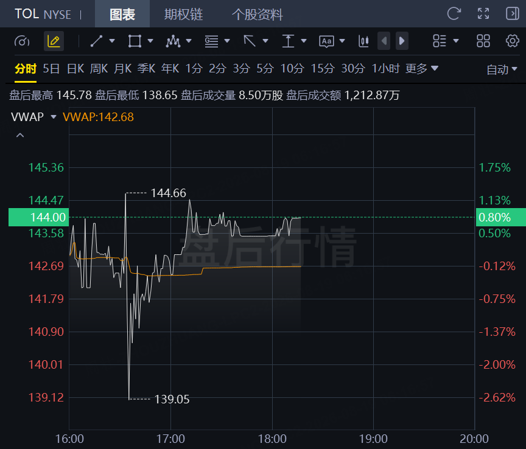Screen dimensions: 526x449
Task: Click the candlestick chart type icon
Action: coord(363,41)
